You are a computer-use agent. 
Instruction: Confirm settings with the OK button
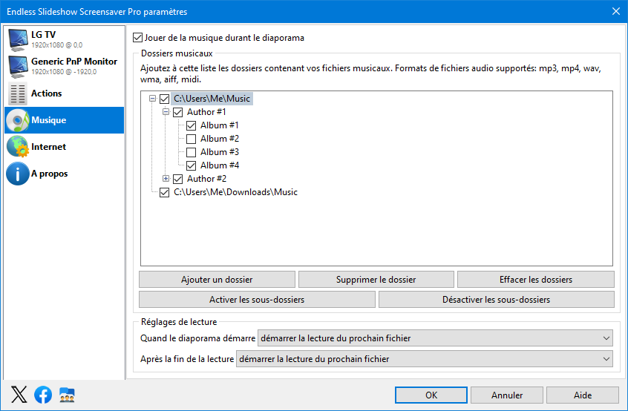pos(431,395)
